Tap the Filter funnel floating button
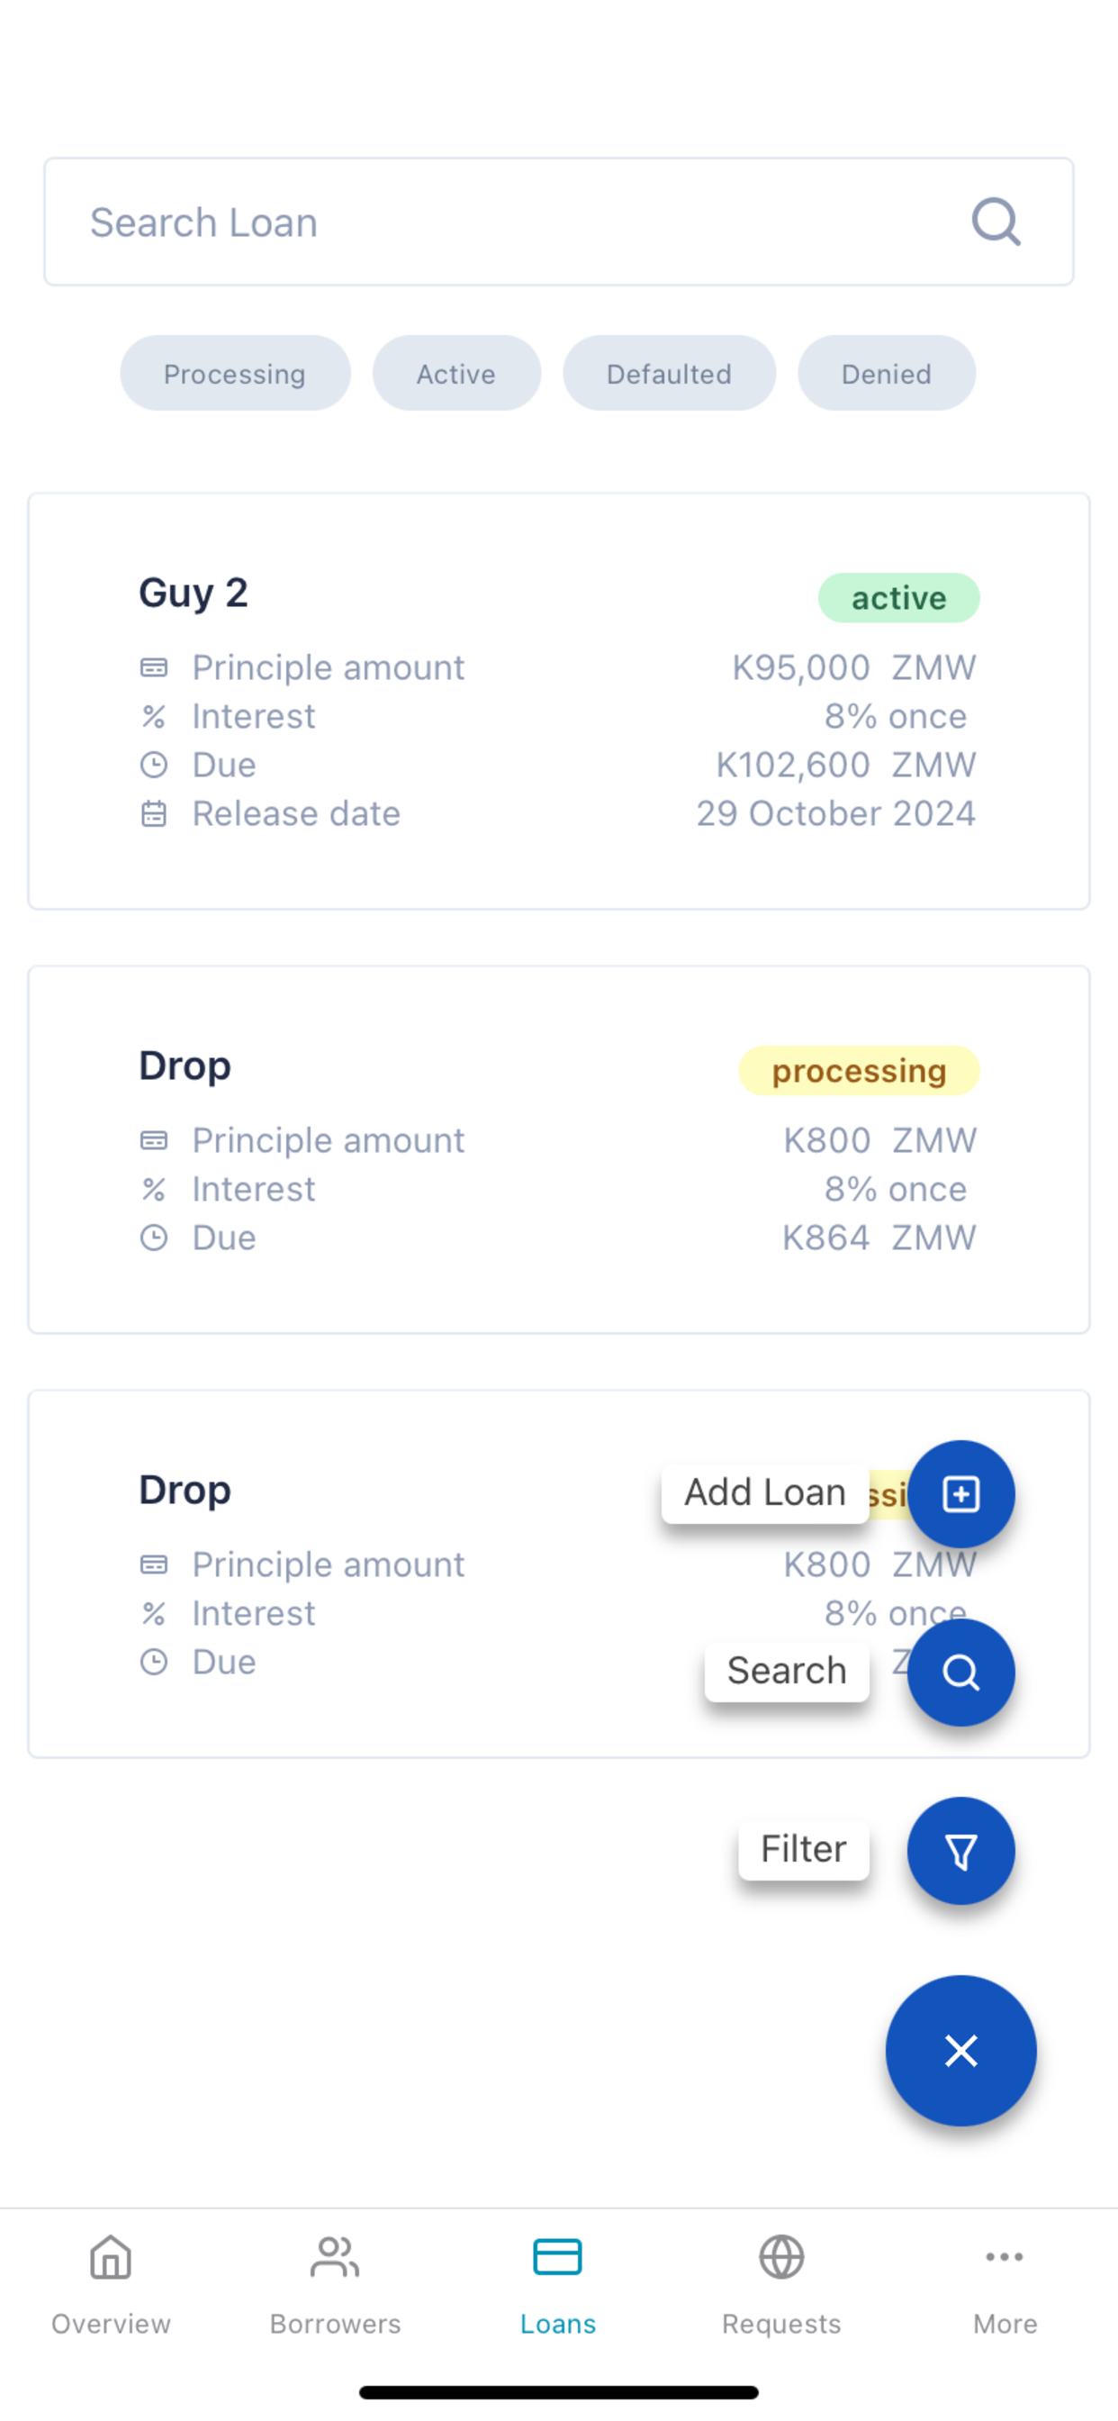The image size is (1118, 2421). click(x=960, y=1851)
